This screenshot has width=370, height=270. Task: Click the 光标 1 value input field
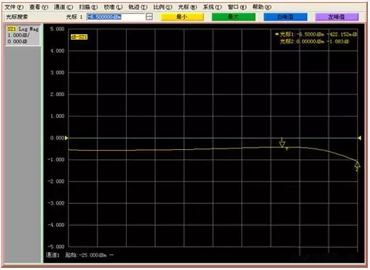pyautogui.click(x=116, y=17)
